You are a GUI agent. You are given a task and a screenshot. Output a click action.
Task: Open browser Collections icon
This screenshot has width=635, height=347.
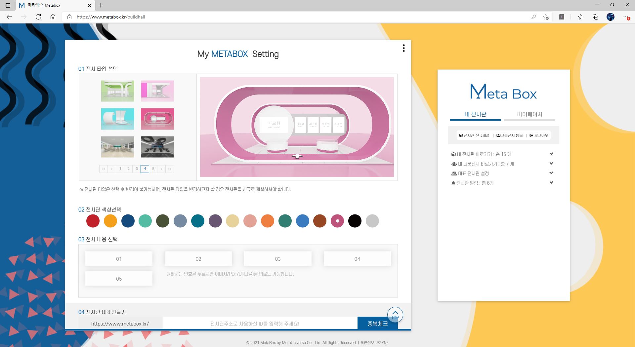coord(595,17)
